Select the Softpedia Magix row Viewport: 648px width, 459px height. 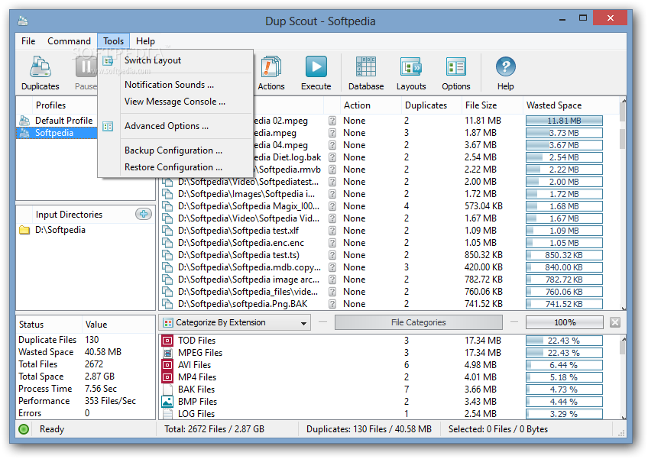(388, 206)
